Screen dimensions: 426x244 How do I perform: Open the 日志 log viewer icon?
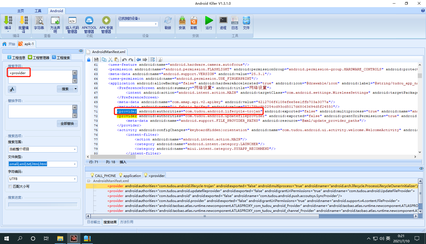[235, 23]
